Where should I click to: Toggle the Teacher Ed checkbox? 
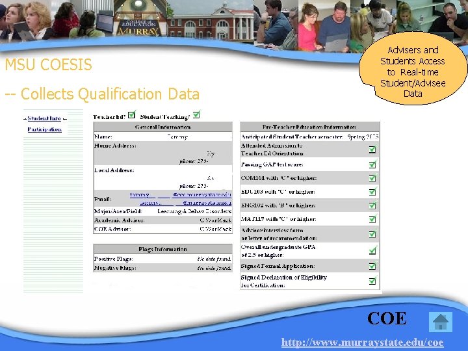[131, 115]
